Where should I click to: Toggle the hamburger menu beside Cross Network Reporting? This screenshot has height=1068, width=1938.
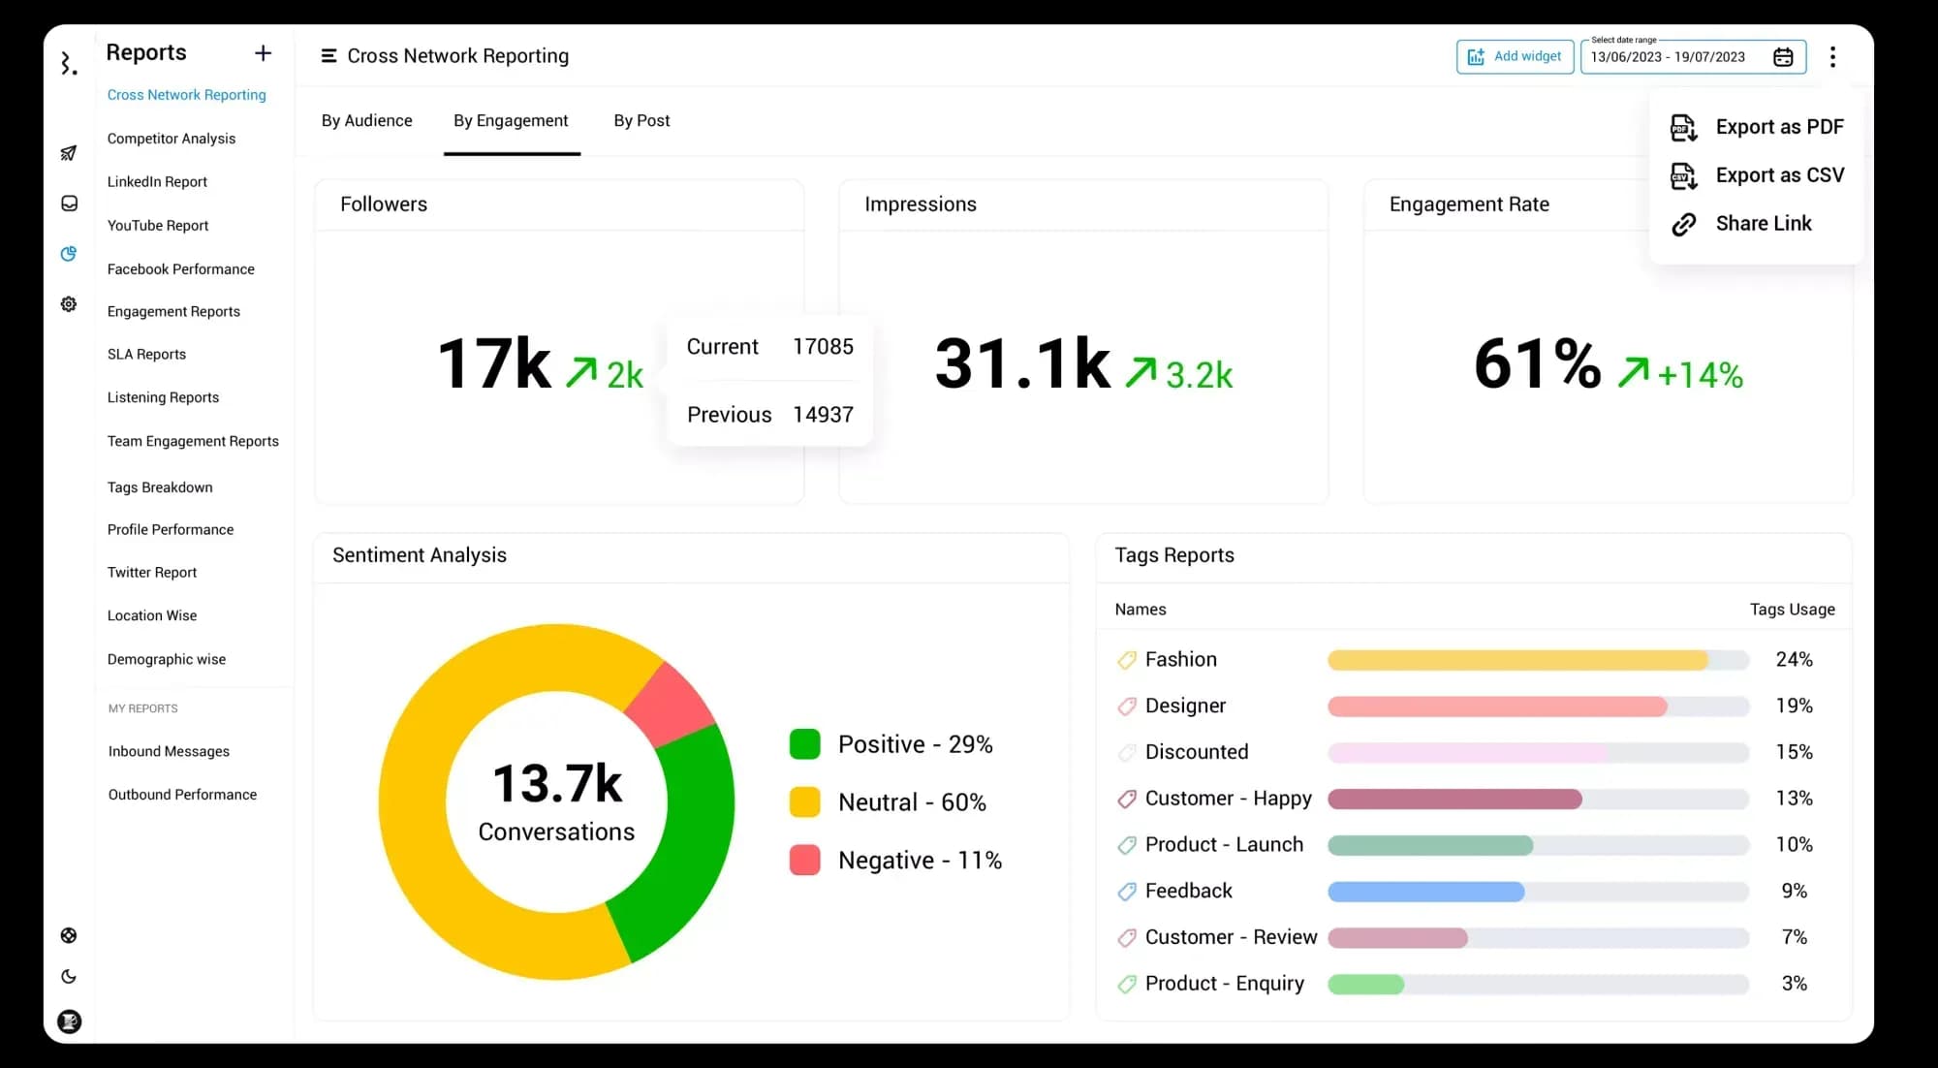coord(328,56)
